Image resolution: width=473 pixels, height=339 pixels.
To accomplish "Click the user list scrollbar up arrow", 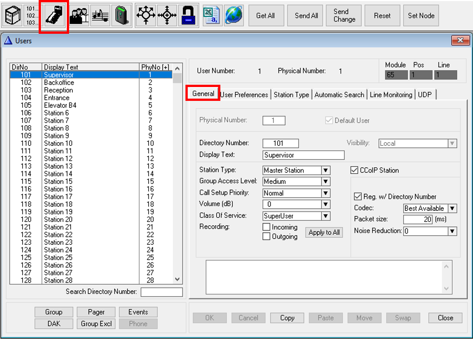I will point(178,68).
